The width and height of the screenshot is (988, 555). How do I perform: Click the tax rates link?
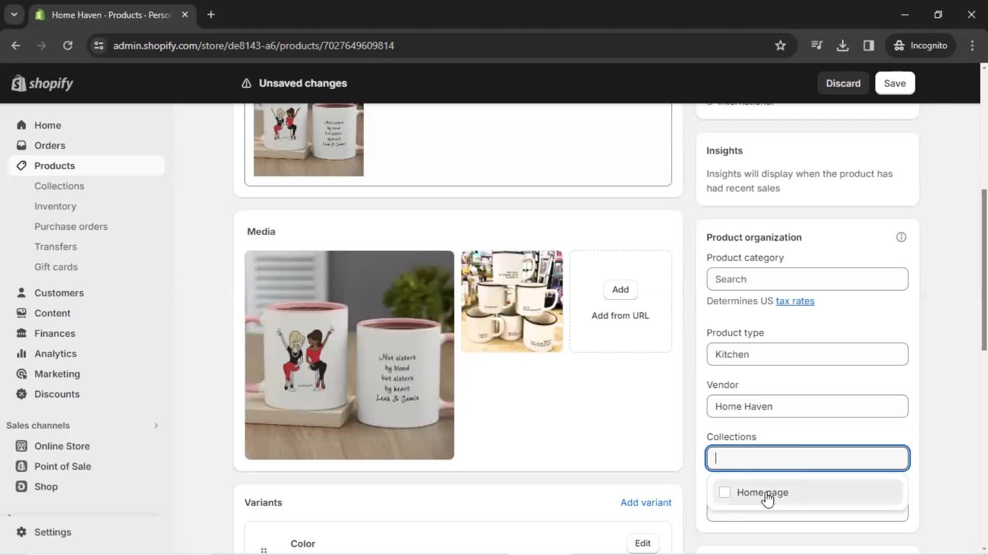(795, 300)
